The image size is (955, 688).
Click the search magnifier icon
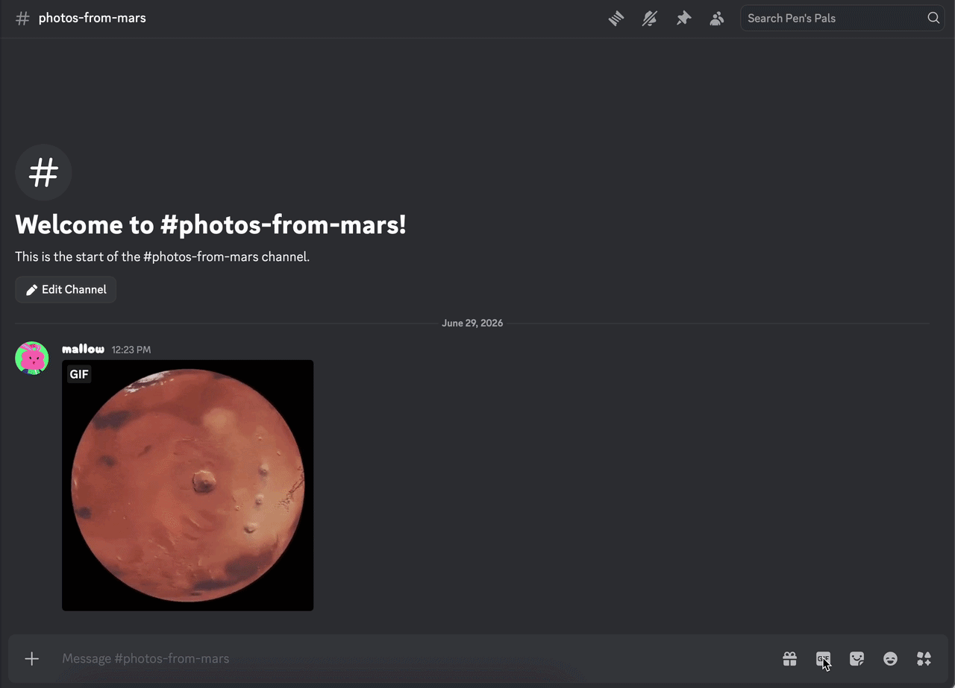click(933, 18)
